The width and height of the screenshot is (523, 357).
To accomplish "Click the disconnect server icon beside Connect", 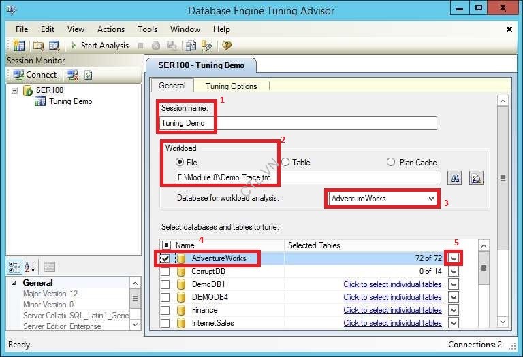I will (x=72, y=74).
